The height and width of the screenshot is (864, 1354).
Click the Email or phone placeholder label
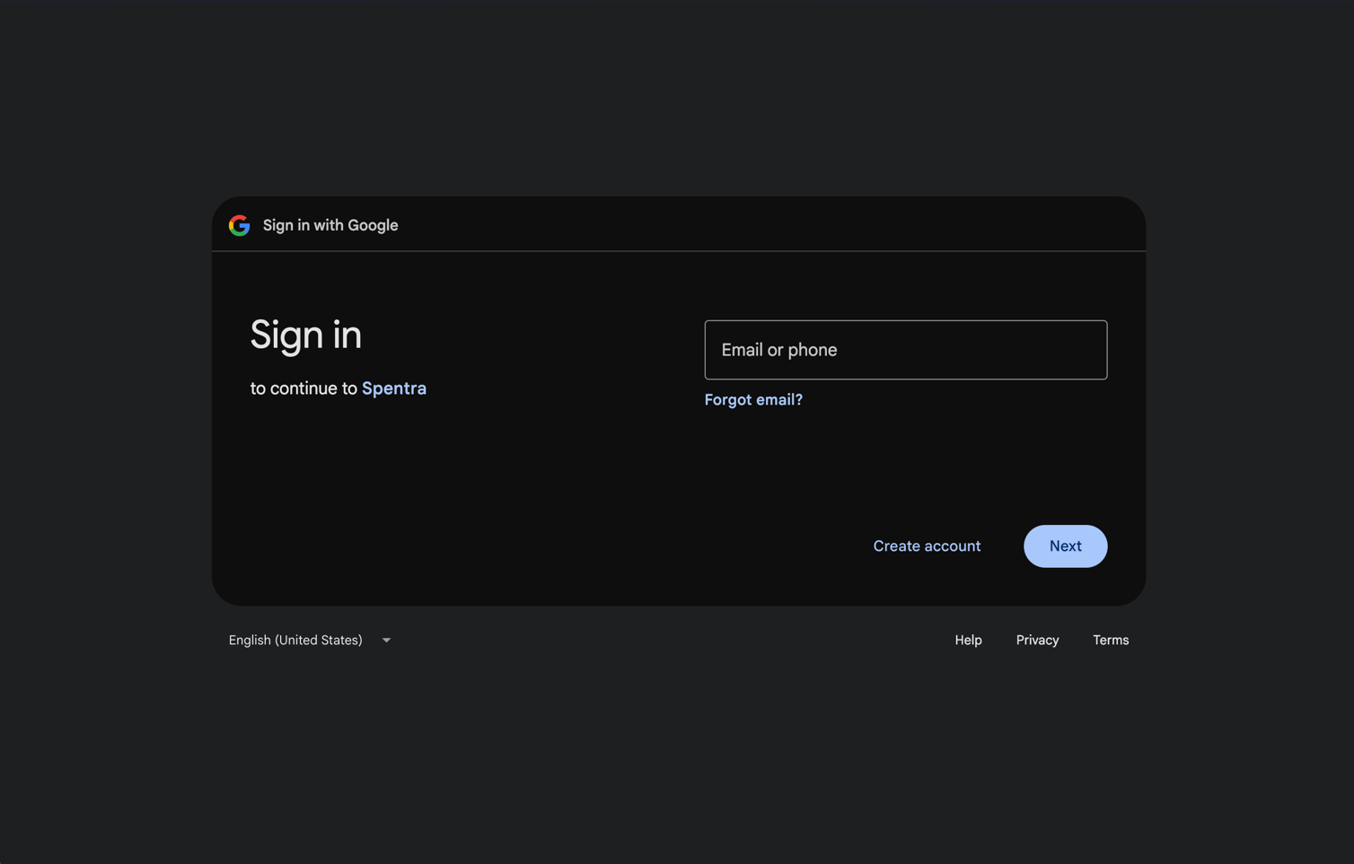click(779, 350)
